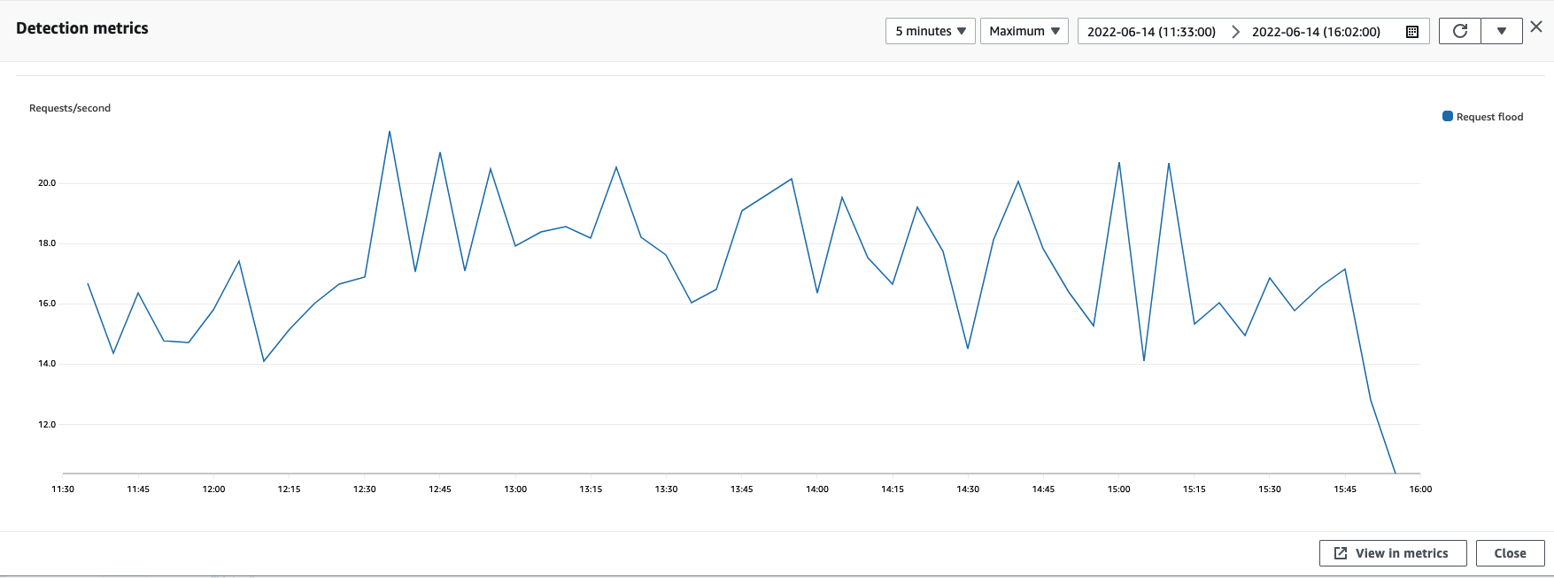Viewport: 1554px width, 578px height.
Task: Expand the Maximum statistic dropdown
Action: tap(1024, 31)
